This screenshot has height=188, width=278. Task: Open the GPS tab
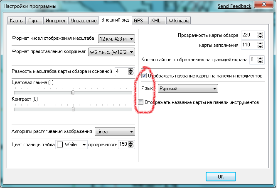point(138,20)
